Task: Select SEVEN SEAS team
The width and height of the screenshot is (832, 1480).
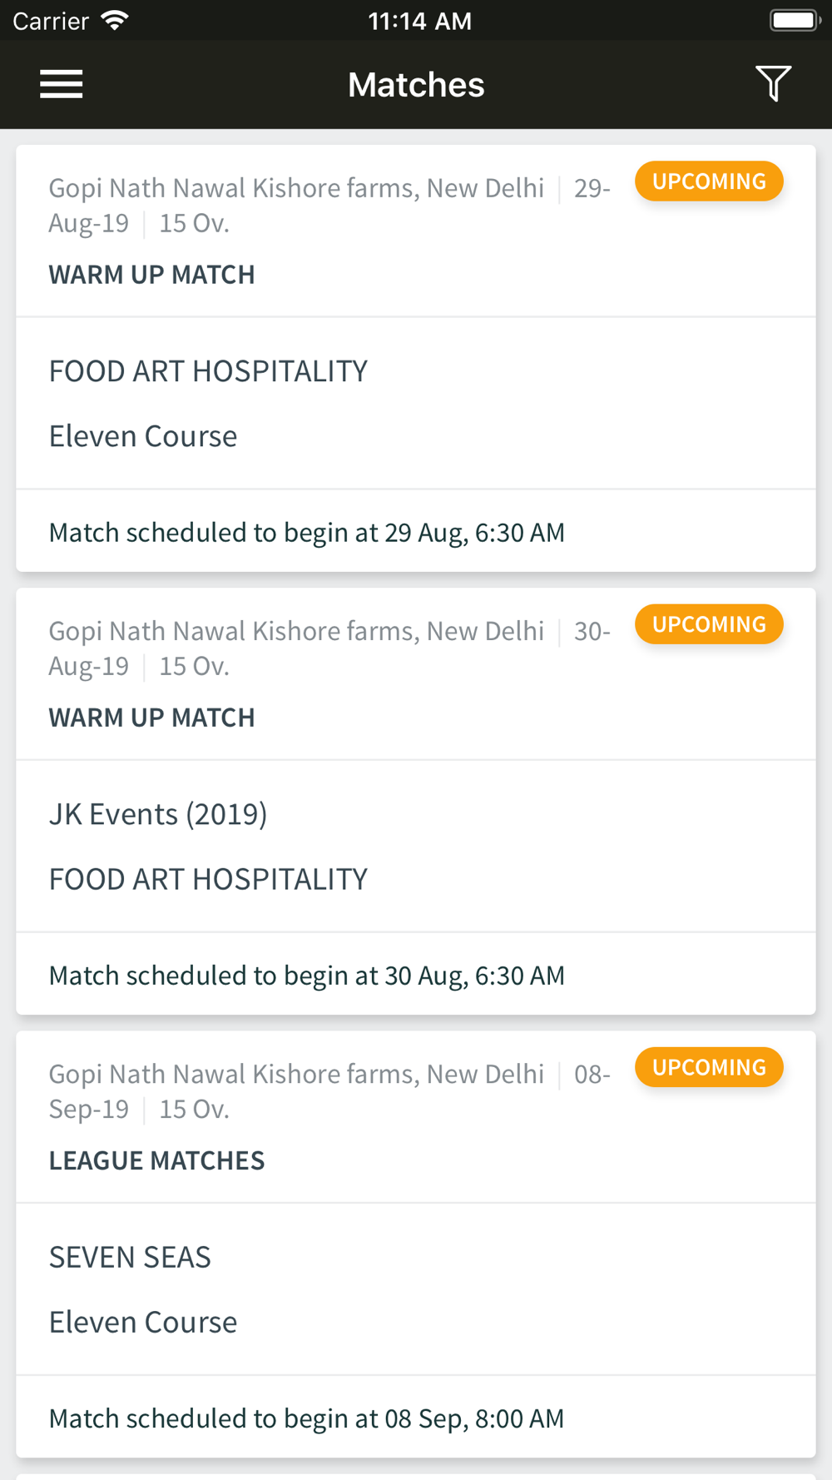Action: (x=130, y=1257)
